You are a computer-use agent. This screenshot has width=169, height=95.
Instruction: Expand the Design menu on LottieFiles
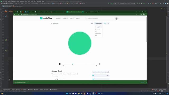(65, 18)
